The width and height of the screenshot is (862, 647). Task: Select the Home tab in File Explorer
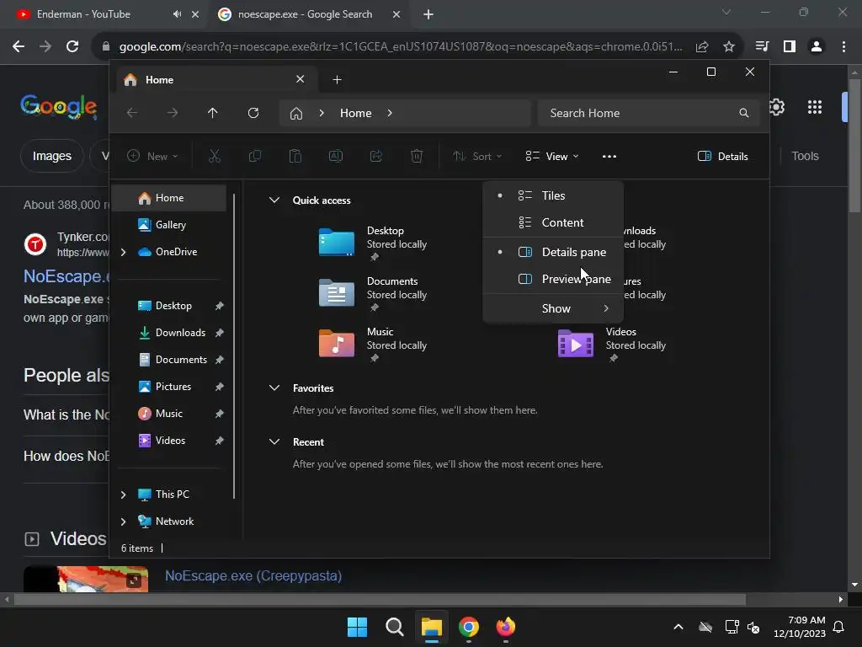click(215, 80)
